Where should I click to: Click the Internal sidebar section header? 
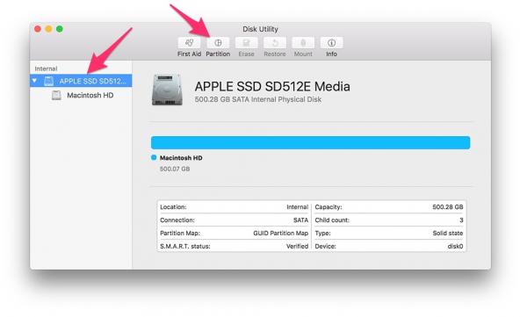[46, 68]
